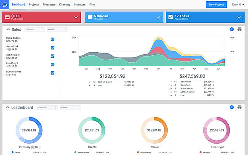Image resolution: width=248 pixels, height=155 pixels.
Task: Print the Leaderboard panel
Action: pyautogui.click(x=240, y=107)
